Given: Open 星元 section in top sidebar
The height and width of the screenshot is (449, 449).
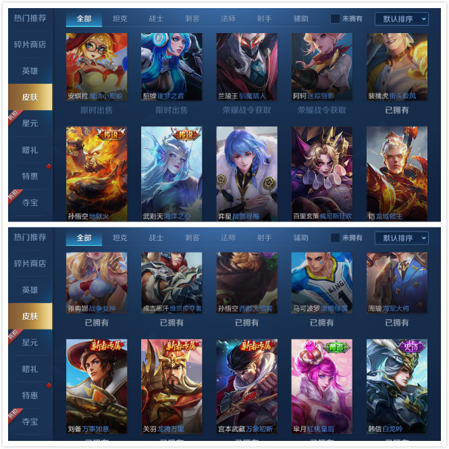Looking at the screenshot, I should click(30, 124).
